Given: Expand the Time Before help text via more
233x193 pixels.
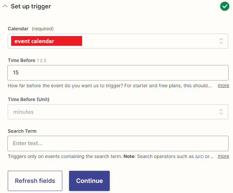Looking at the screenshot, I should click(x=223, y=85).
